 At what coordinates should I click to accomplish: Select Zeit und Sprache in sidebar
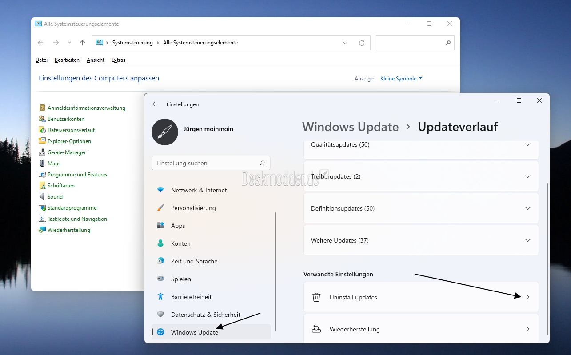(x=211, y=261)
